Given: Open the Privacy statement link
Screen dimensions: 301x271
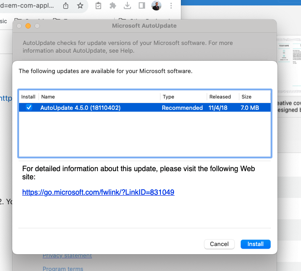Looking at the screenshot, I should 67,256.
